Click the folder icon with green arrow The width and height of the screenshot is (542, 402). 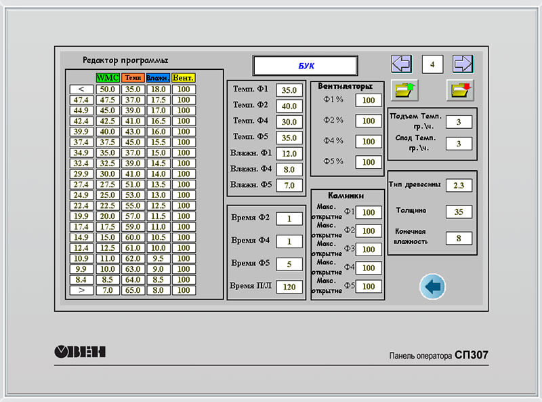(x=405, y=89)
